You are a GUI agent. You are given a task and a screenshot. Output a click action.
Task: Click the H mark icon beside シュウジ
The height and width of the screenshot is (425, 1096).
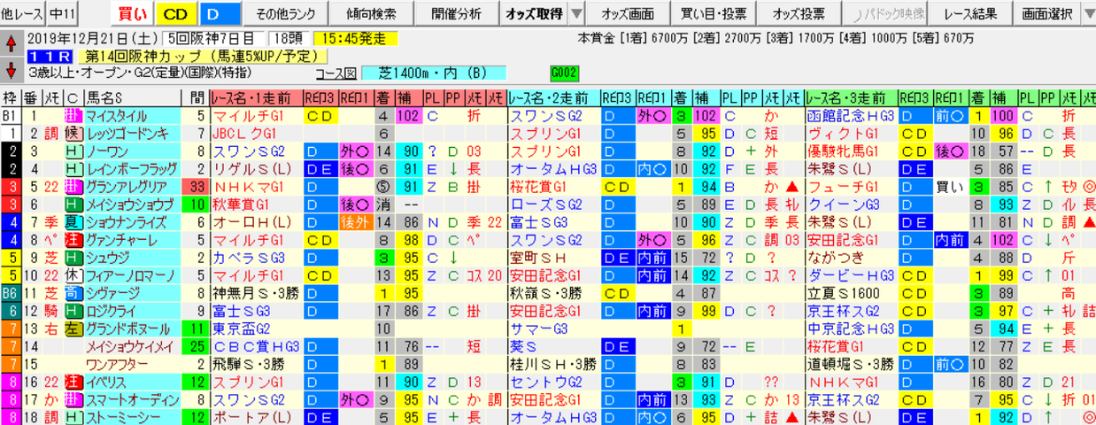(x=74, y=257)
